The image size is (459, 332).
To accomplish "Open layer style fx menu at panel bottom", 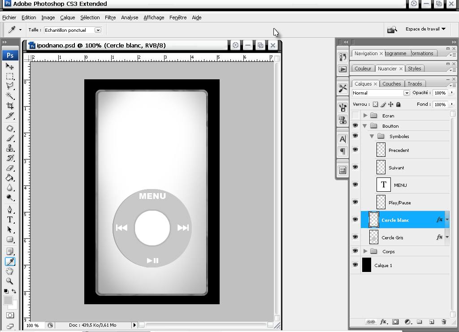I will 384,322.
